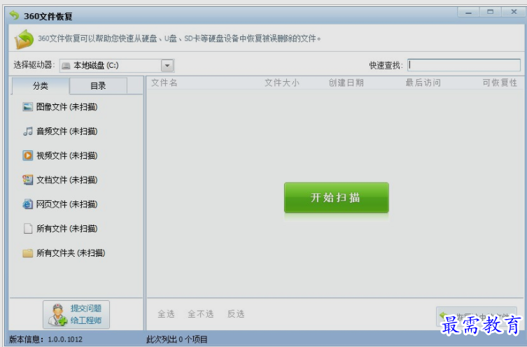527x347 pixels.
Task: Select the 本地磁盘 (C:) combo box
Action: point(117,66)
